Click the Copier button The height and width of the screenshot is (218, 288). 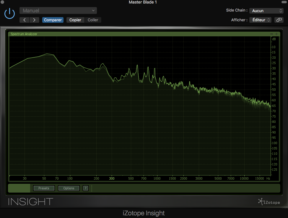tap(75, 20)
